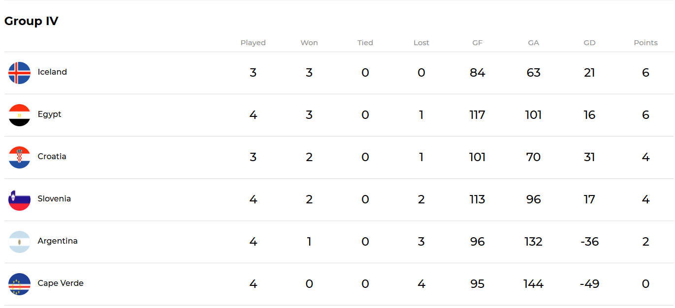Image resolution: width=675 pixels, height=308 pixels.
Task: Select the Croatia team name
Action: pyautogui.click(x=52, y=156)
